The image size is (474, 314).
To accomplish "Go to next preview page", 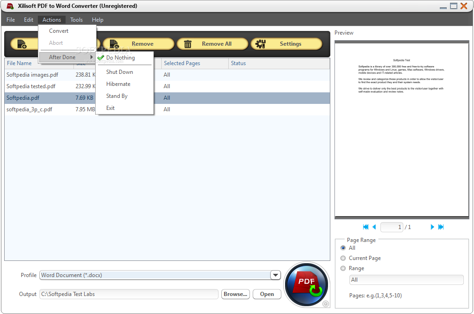I will (x=432, y=227).
